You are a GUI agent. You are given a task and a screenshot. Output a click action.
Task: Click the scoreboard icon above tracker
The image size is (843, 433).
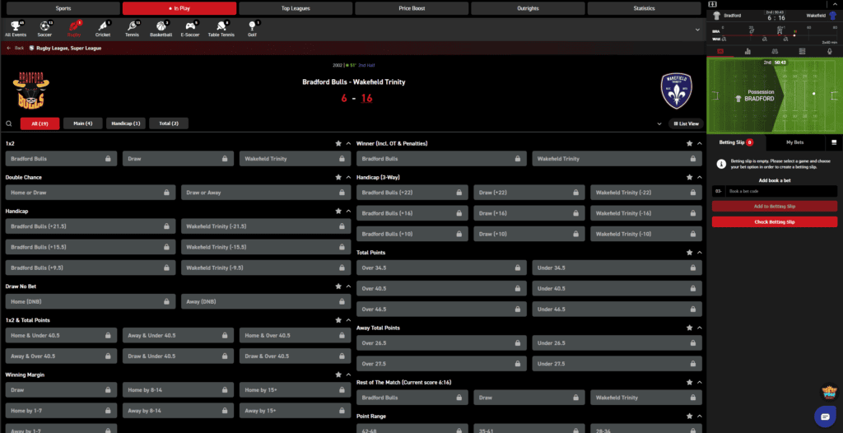coord(714,4)
